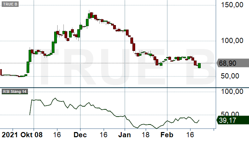Click the Jan date axis label
The image size is (249, 141).
124,135
